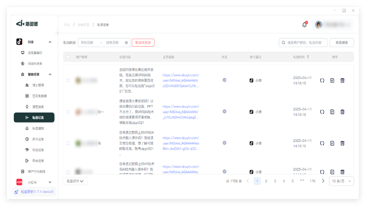Image resolution: width=366 pixels, height=206 pixels.
Task: Check the first message row checkbox
Action: pyautogui.click(x=68, y=80)
